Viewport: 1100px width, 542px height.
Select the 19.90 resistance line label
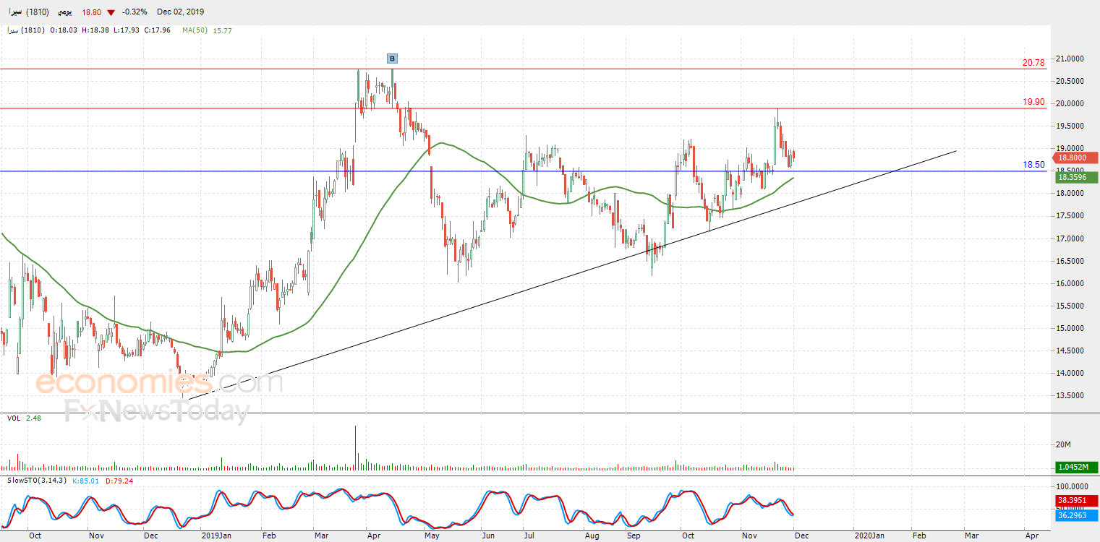click(1033, 102)
